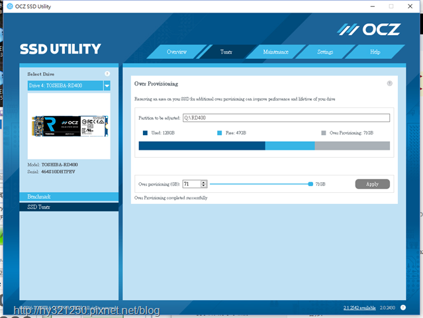This screenshot has height=318, width=423.
Task: Click the Over provisioning GB value box
Action: coord(192,184)
